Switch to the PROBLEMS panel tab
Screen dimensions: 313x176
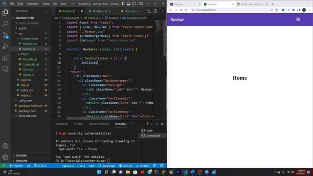tap(62, 124)
